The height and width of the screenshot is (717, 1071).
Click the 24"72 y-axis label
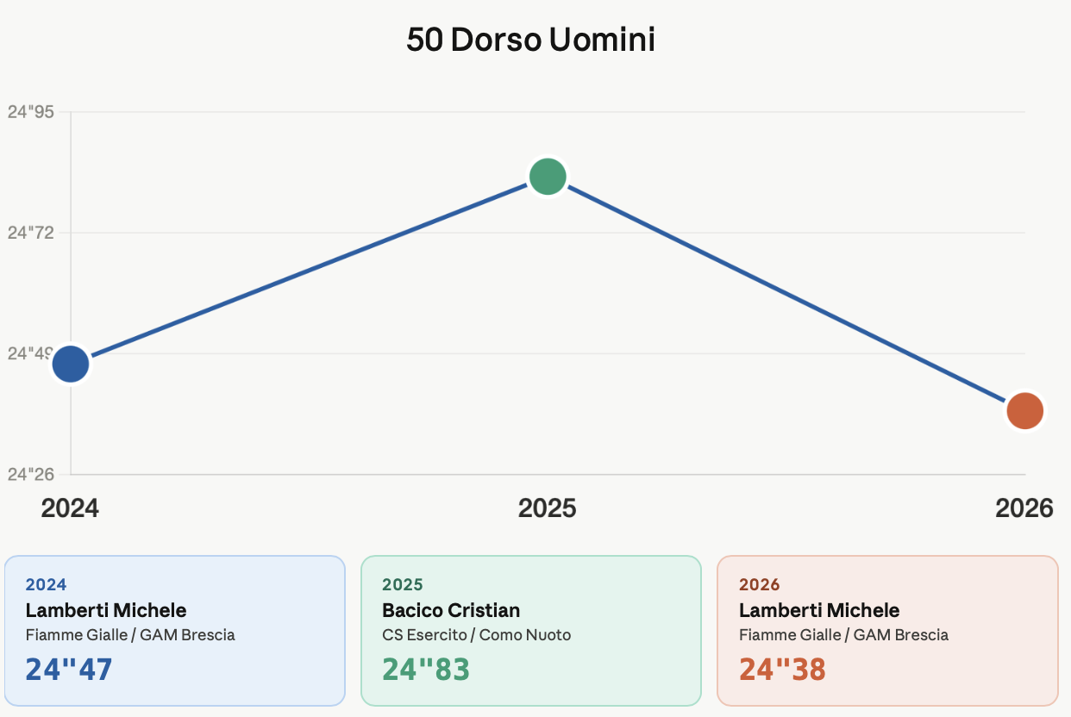click(x=31, y=233)
